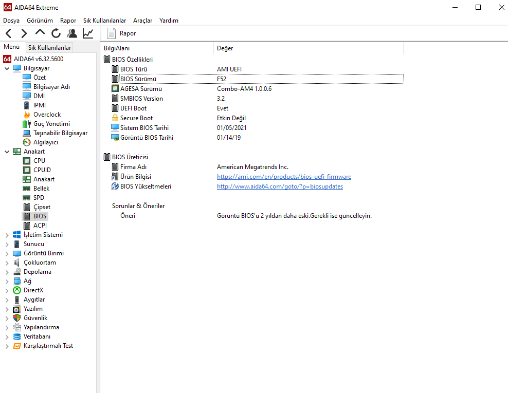Expand the Çokluortam tree node
508x393 pixels.
click(7, 263)
